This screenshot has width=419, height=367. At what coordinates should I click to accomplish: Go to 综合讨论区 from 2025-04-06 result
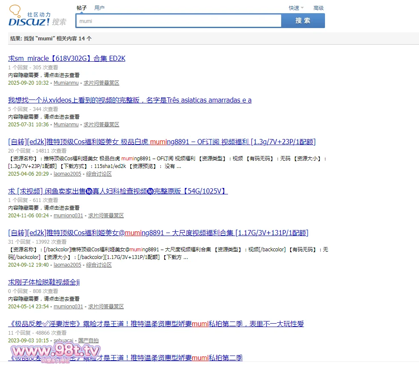(99, 174)
